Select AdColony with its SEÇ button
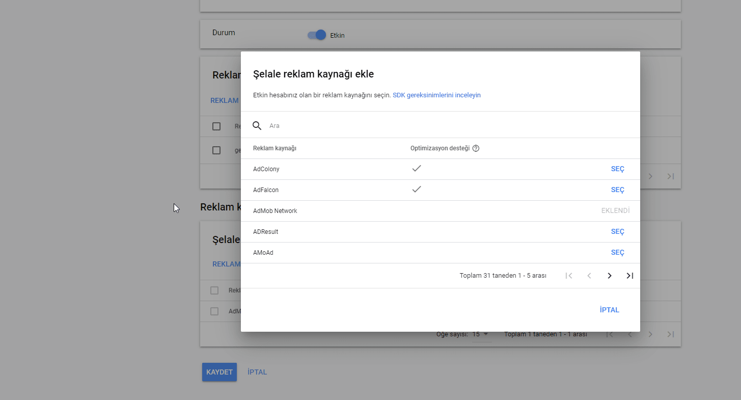This screenshot has height=400, width=741. [x=618, y=169]
